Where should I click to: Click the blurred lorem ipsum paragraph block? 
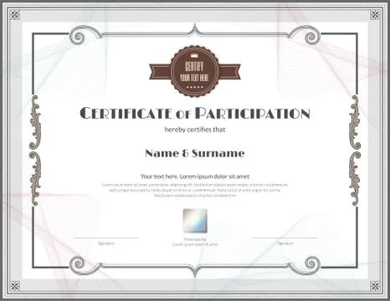(195, 190)
